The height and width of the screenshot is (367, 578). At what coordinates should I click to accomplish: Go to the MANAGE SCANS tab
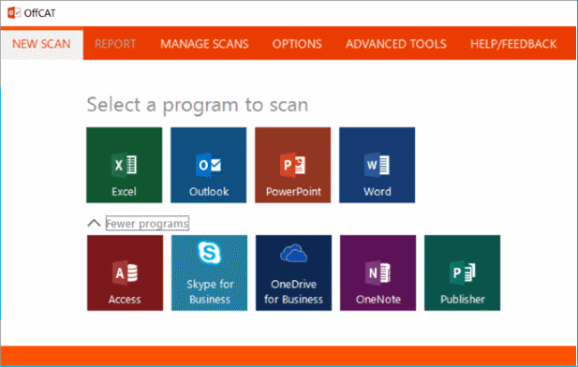pos(204,44)
